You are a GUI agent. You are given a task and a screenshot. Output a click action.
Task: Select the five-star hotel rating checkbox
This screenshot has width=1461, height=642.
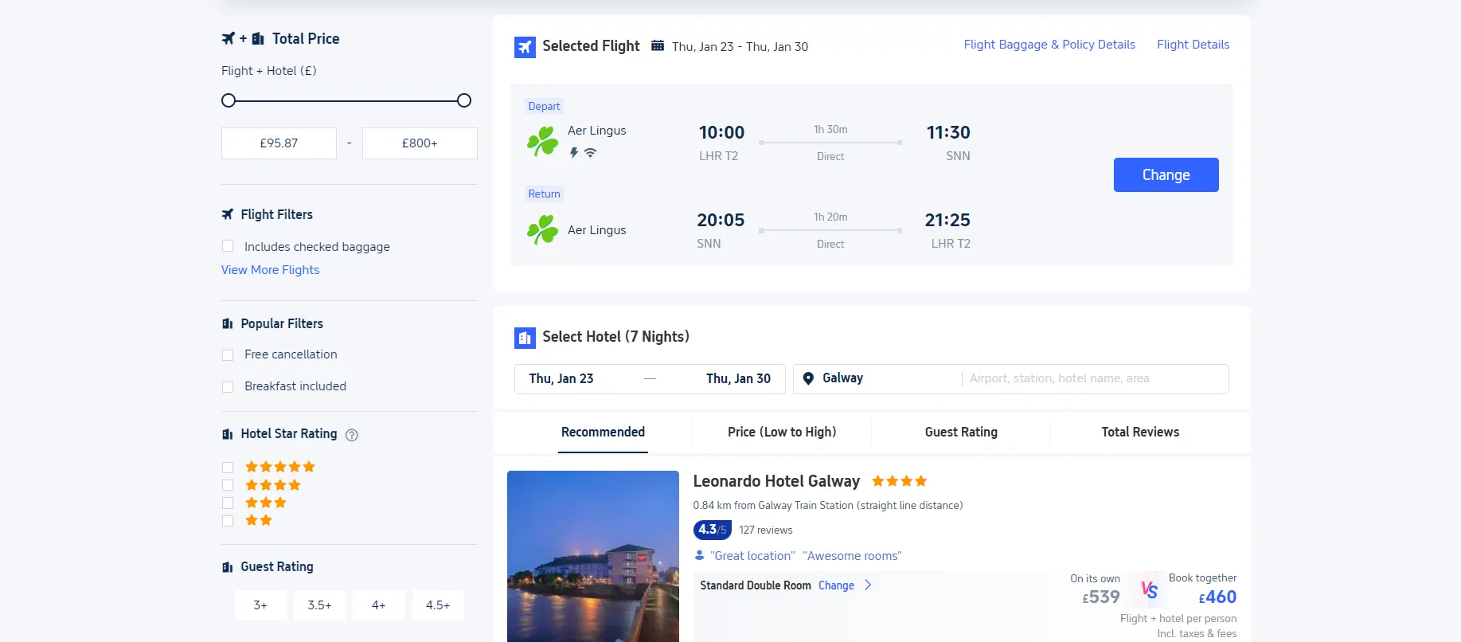[x=228, y=467]
